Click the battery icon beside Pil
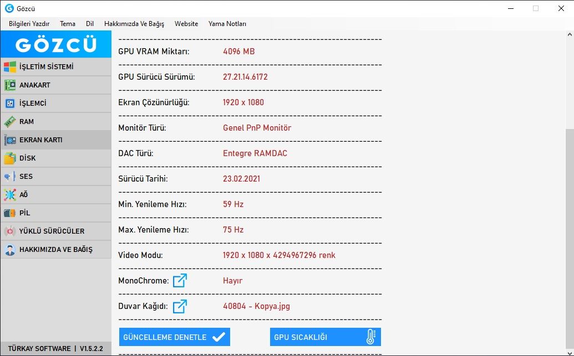Viewport: 574px width, 356px height. (x=10, y=213)
